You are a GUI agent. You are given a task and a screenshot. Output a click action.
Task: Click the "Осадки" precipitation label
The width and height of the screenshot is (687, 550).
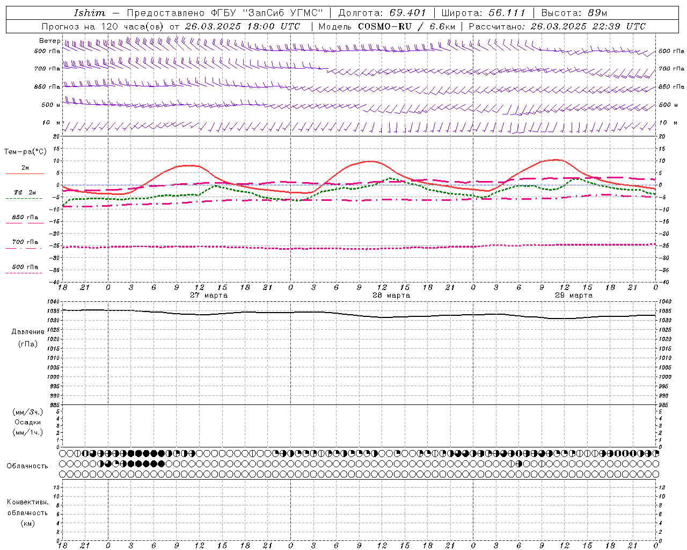click(28, 422)
